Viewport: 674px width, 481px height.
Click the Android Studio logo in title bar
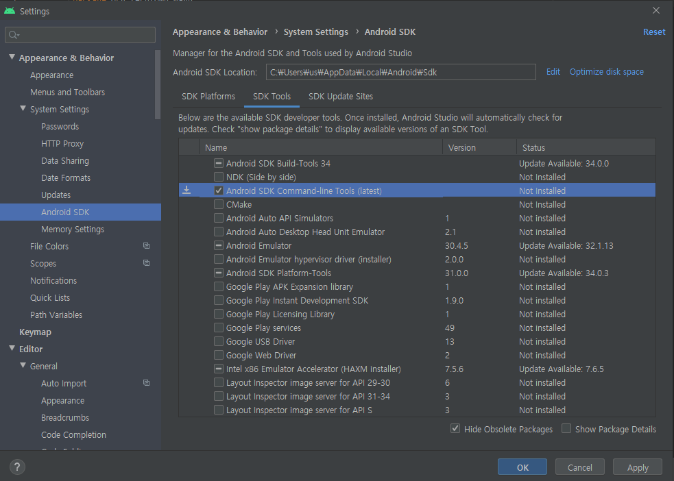[10, 11]
